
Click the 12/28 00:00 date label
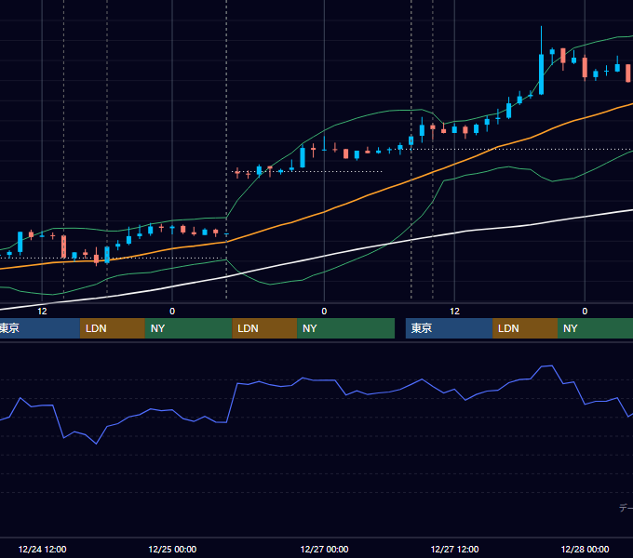(x=585, y=549)
